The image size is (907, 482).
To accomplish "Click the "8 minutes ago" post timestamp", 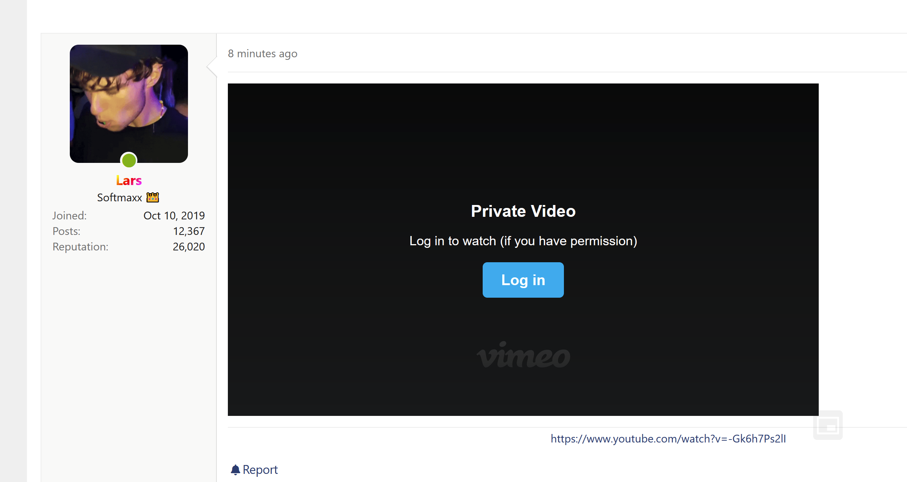I will pyautogui.click(x=263, y=54).
